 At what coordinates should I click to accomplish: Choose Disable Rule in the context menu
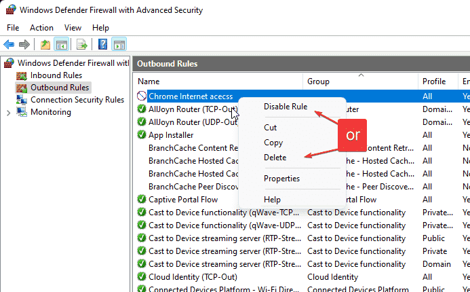286,107
